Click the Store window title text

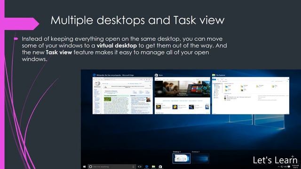point(161,75)
